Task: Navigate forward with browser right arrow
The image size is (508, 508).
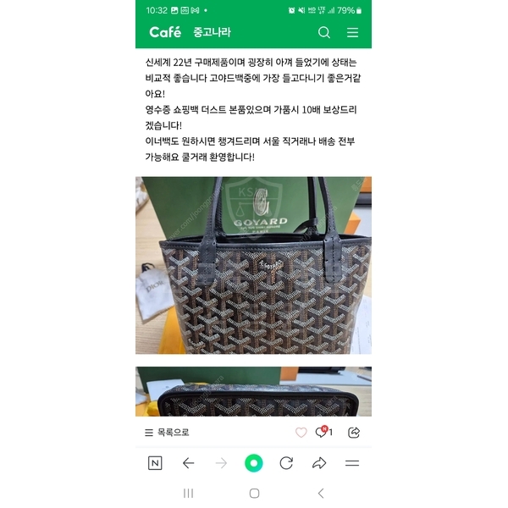Action: (221, 463)
